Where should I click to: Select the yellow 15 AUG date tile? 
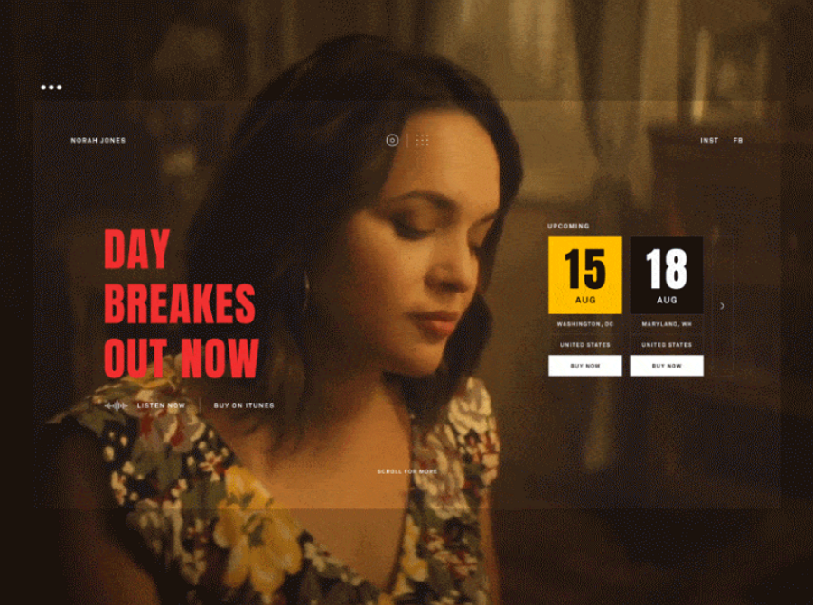[x=584, y=275]
